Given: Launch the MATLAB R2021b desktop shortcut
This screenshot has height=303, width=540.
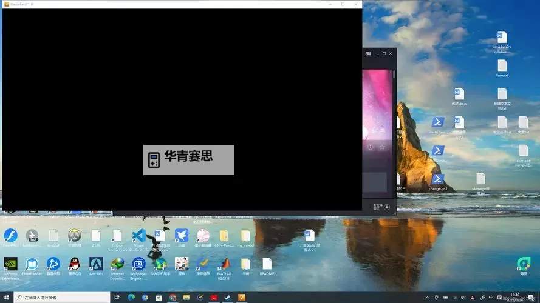Looking at the screenshot, I should 225,264.
